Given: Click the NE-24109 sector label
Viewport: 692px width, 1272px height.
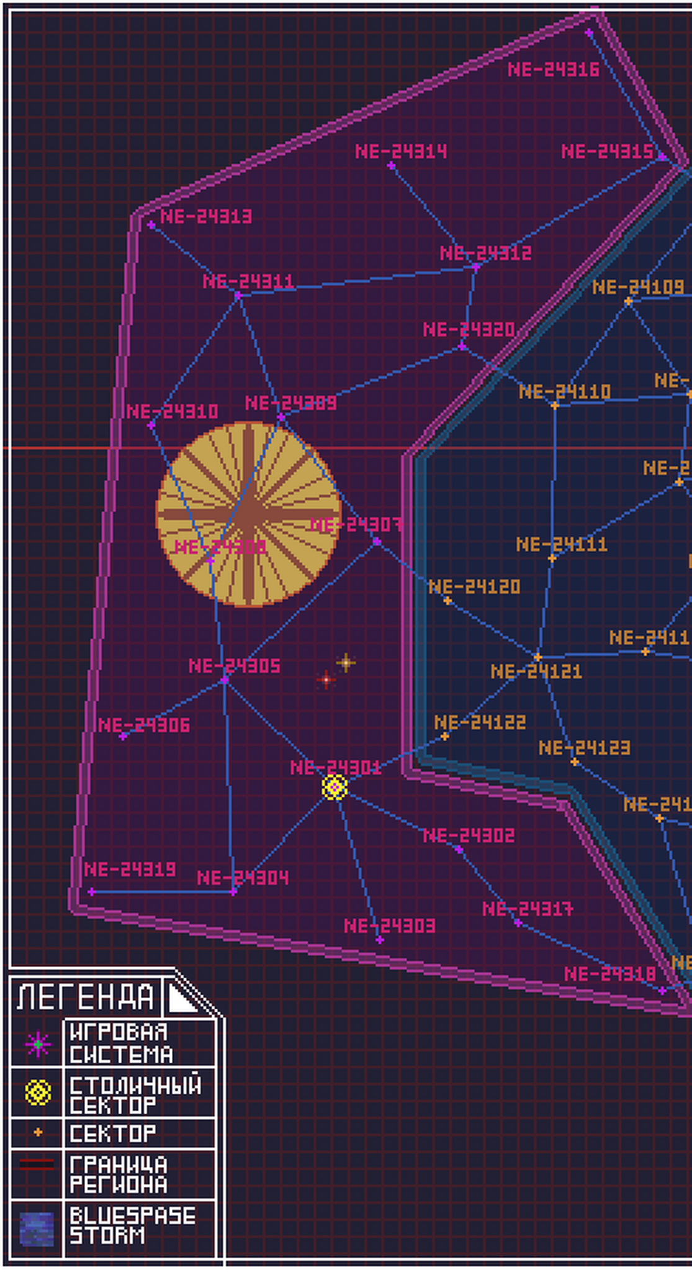Looking at the screenshot, I should (x=638, y=287).
